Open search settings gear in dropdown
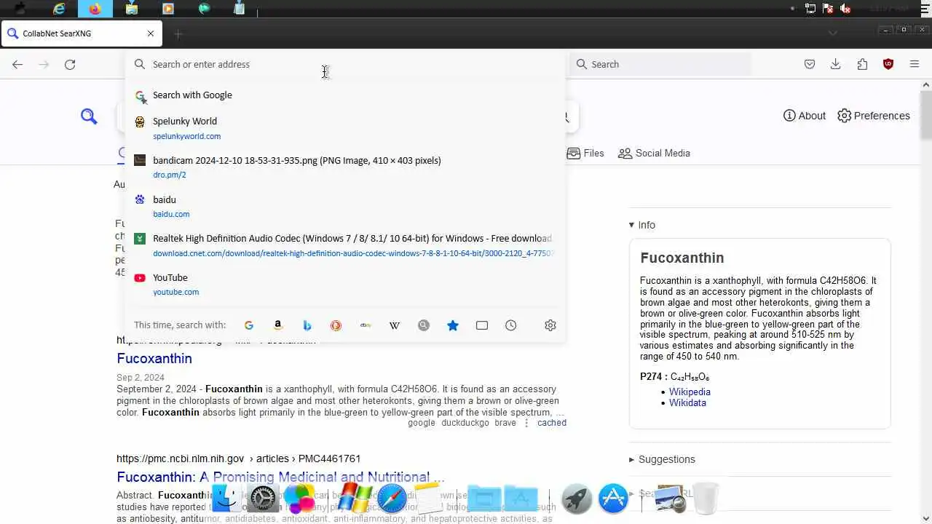Image resolution: width=932 pixels, height=524 pixels. click(550, 325)
